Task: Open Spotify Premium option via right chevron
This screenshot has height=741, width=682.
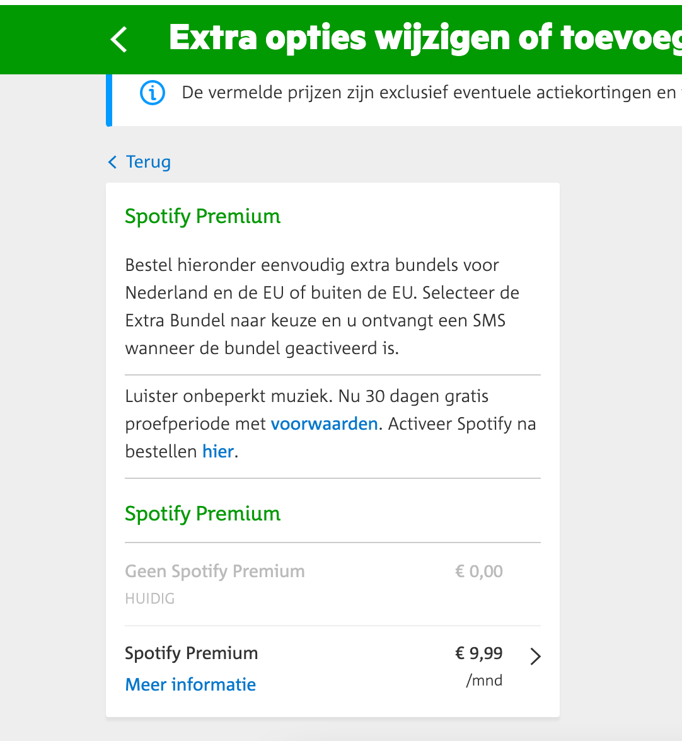Action: coord(535,657)
